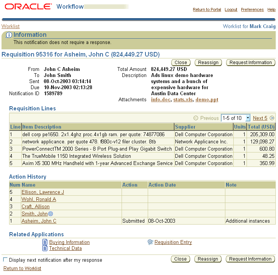Open Preferences from the top navigation
The image size is (278, 275).
tap(252, 9)
